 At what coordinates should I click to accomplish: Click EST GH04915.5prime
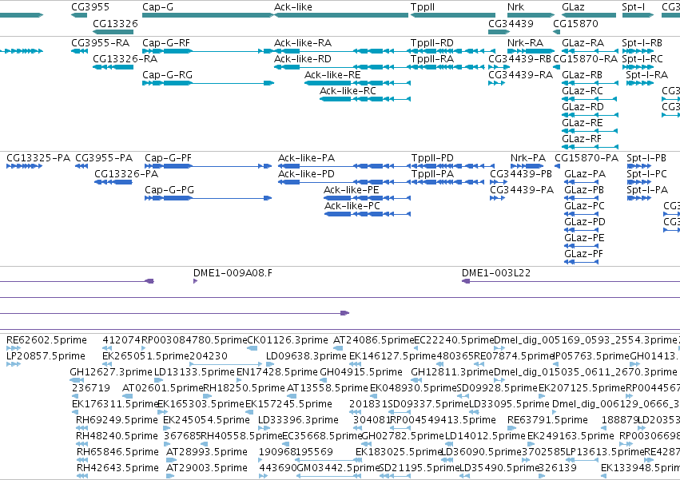pos(361,372)
